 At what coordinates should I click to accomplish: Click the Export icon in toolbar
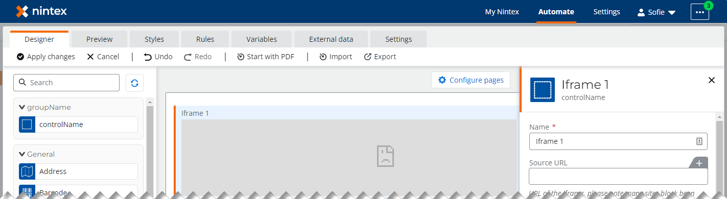[367, 57]
